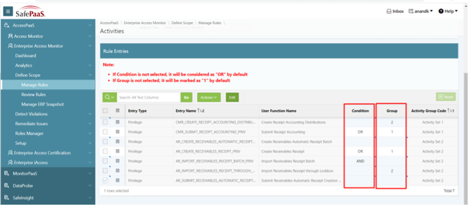The height and width of the screenshot is (206, 469).
Task: Open the Inbox
Action: click(x=395, y=12)
